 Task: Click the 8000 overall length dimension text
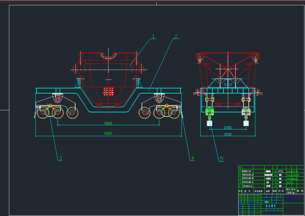(108, 133)
